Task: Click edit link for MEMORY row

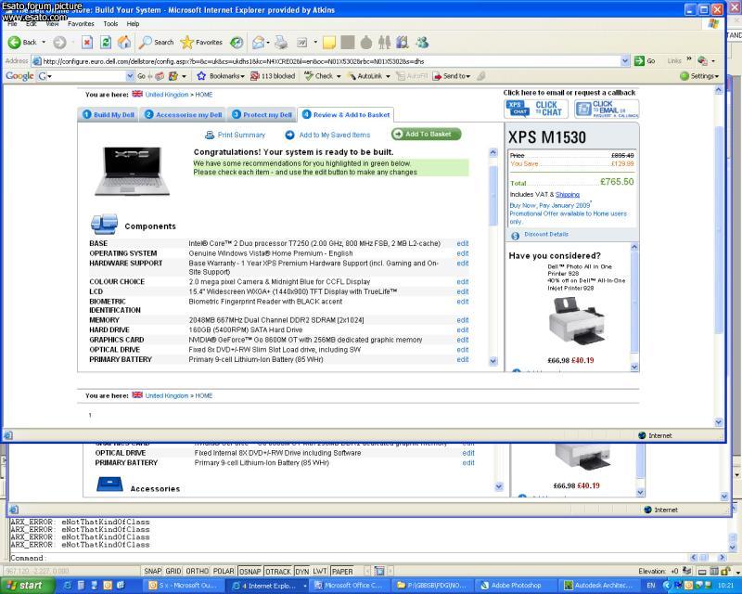Action: tap(462, 320)
